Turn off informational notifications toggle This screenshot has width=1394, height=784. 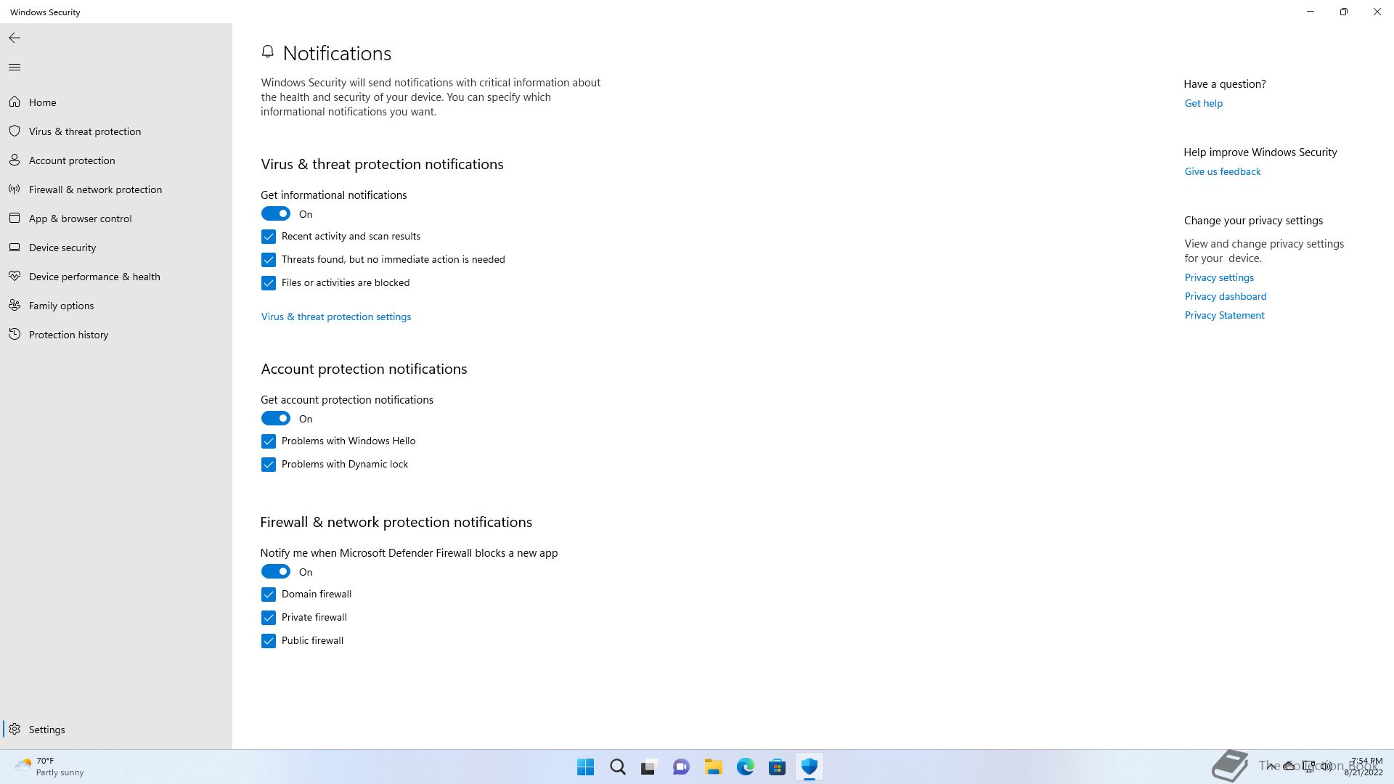coord(276,214)
